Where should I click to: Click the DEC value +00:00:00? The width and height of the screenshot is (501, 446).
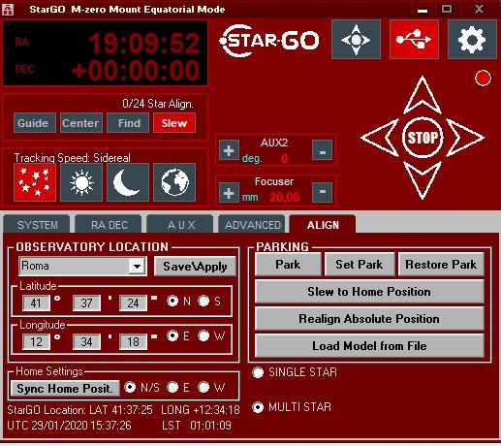pyautogui.click(x=136, y=71)
